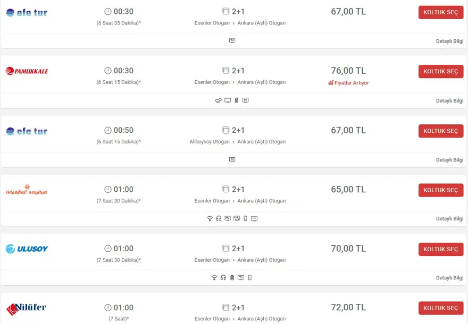Click the Fiyatlar Artıyor price notice
This screenshot has height=324, width=468.
click(x=348, y=83)
